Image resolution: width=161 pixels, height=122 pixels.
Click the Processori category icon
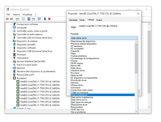(x=14, y=78)
